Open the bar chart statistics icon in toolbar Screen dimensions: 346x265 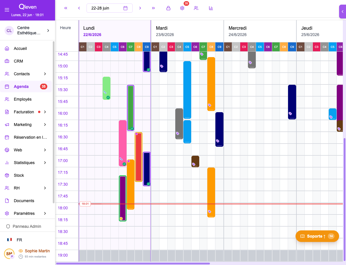click(x=211, y=8)
